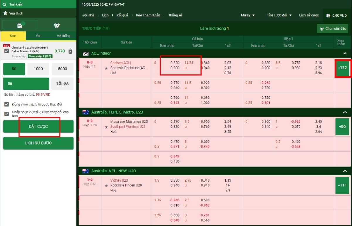
Task: Open the 'Tỉ lệ cược đôi' dropdown
Action: click(279, 15)
